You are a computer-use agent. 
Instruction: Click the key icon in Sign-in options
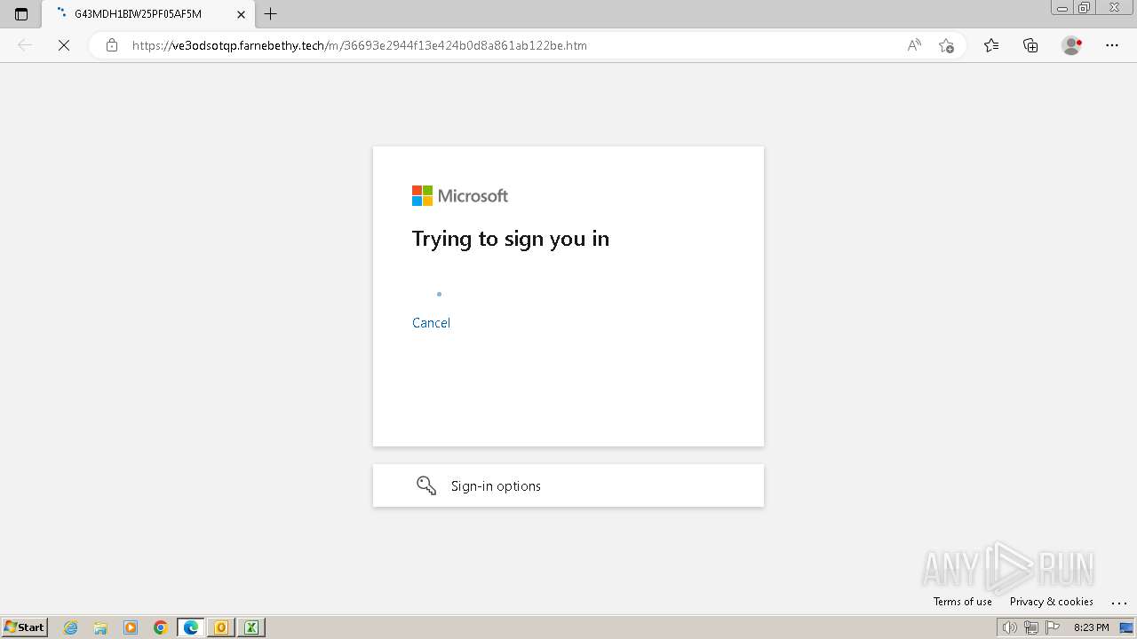point(426,485)
